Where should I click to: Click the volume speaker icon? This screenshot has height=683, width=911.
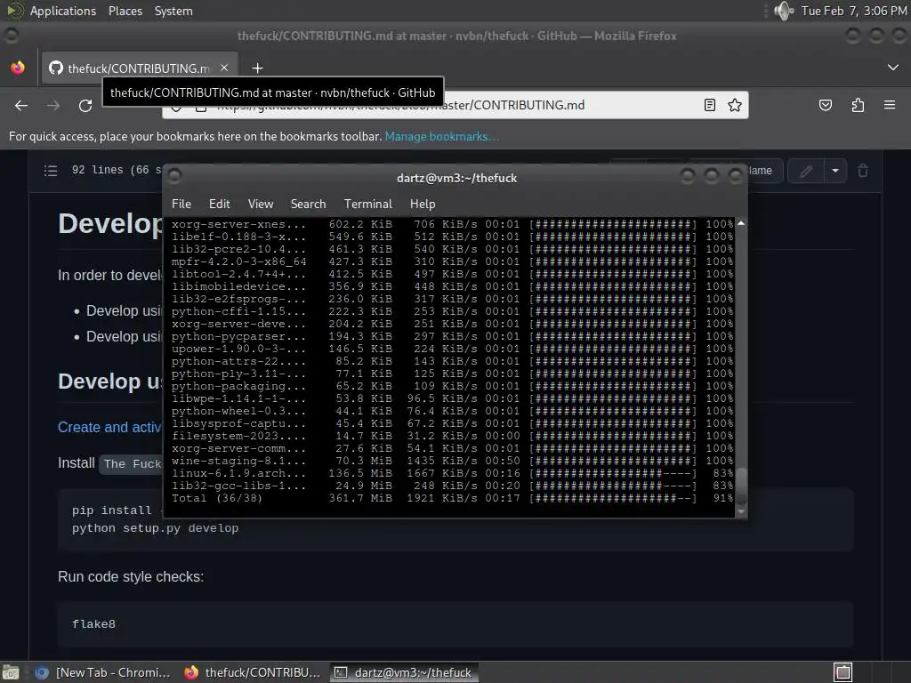tap(783, 11)
